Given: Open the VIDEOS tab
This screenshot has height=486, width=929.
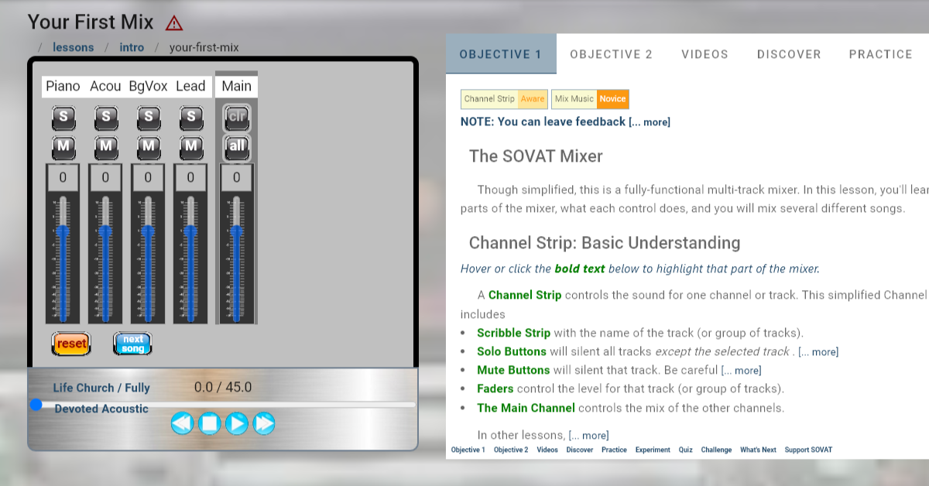Looking at the screenshot, I should coord(704,54).
